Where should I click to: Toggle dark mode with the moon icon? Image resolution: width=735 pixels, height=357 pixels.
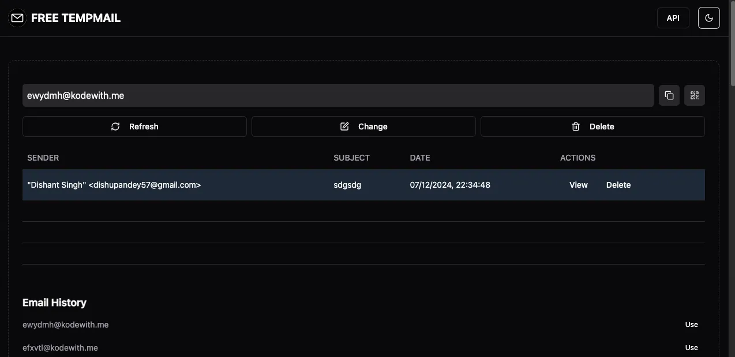[709, 18]
